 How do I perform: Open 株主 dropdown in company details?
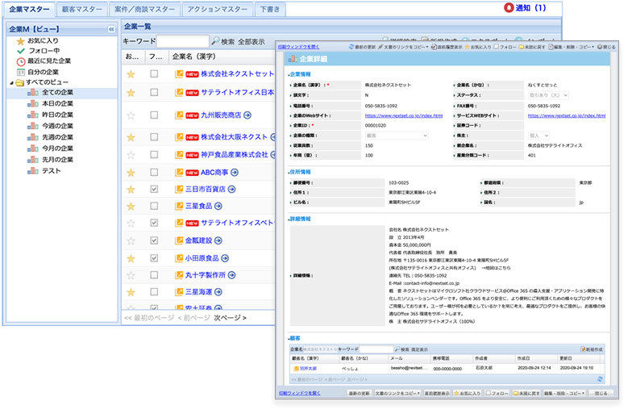(x=538, y=136)
